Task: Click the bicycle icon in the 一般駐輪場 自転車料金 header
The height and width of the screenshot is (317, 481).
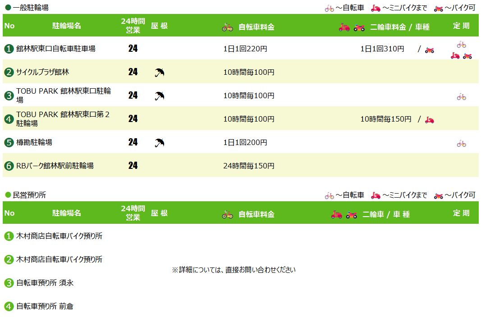Action: (x=228, y=27)
